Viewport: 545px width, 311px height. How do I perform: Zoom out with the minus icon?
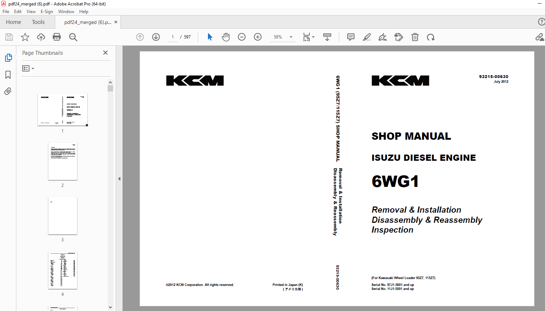(242, 37)
